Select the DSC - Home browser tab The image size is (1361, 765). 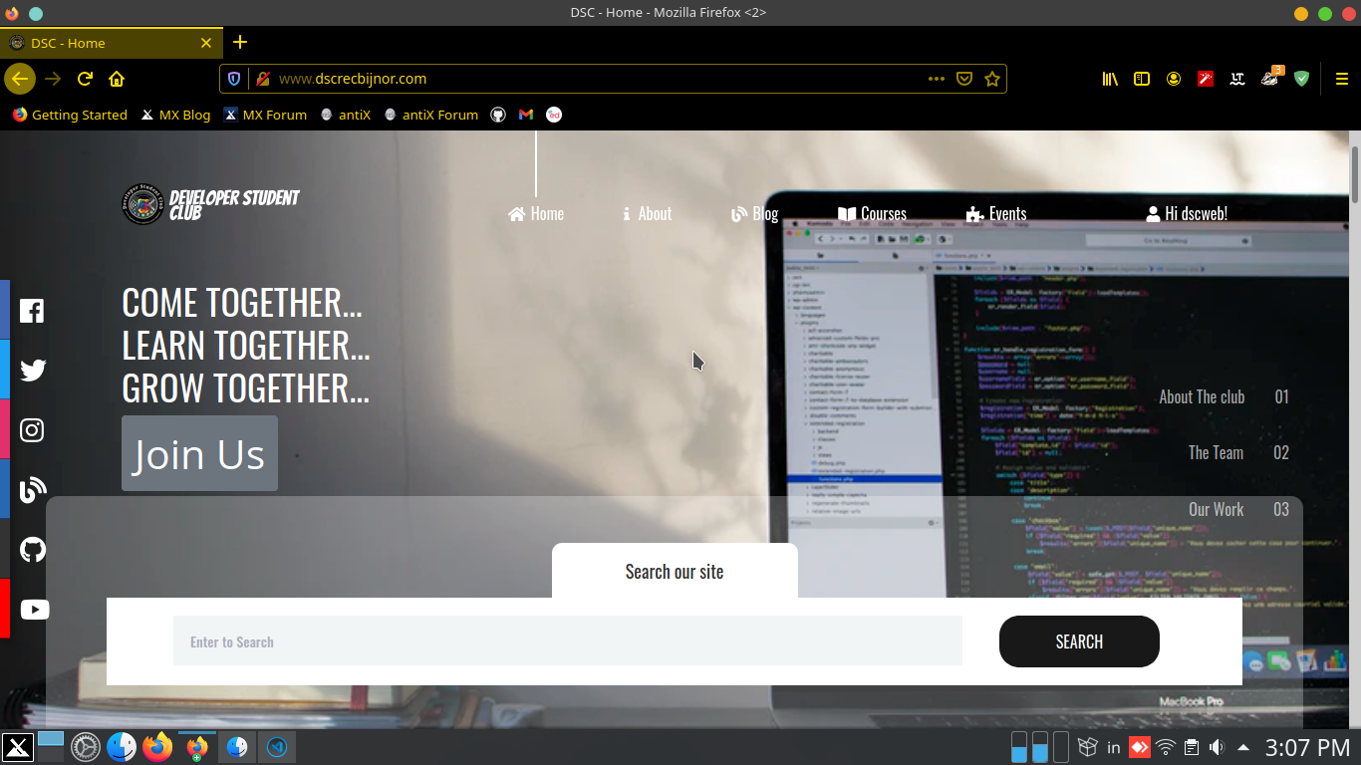[110, 43]
